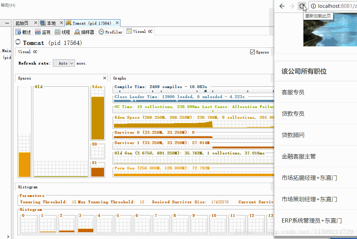The image size is (357, 239).
Task: Click the Tomcat (pid 17564) page title
Action: 53,43
